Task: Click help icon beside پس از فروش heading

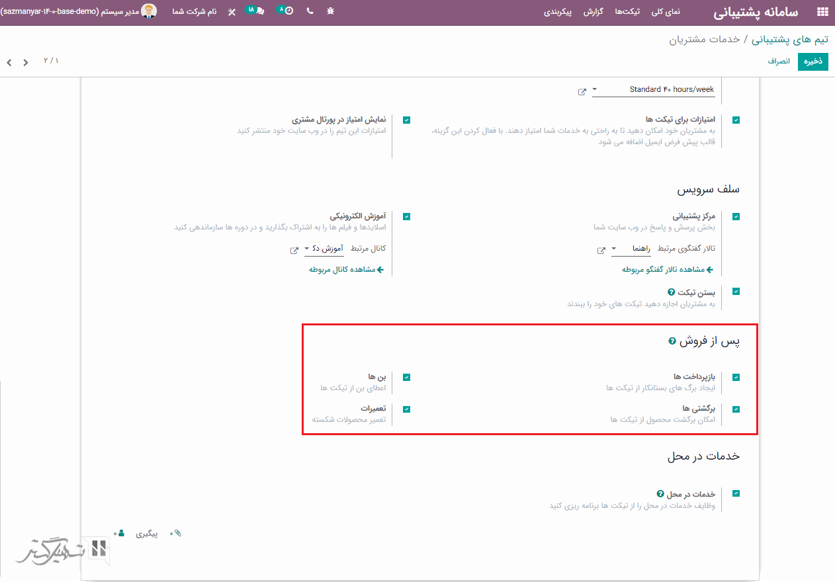Action: coord(672,341)
